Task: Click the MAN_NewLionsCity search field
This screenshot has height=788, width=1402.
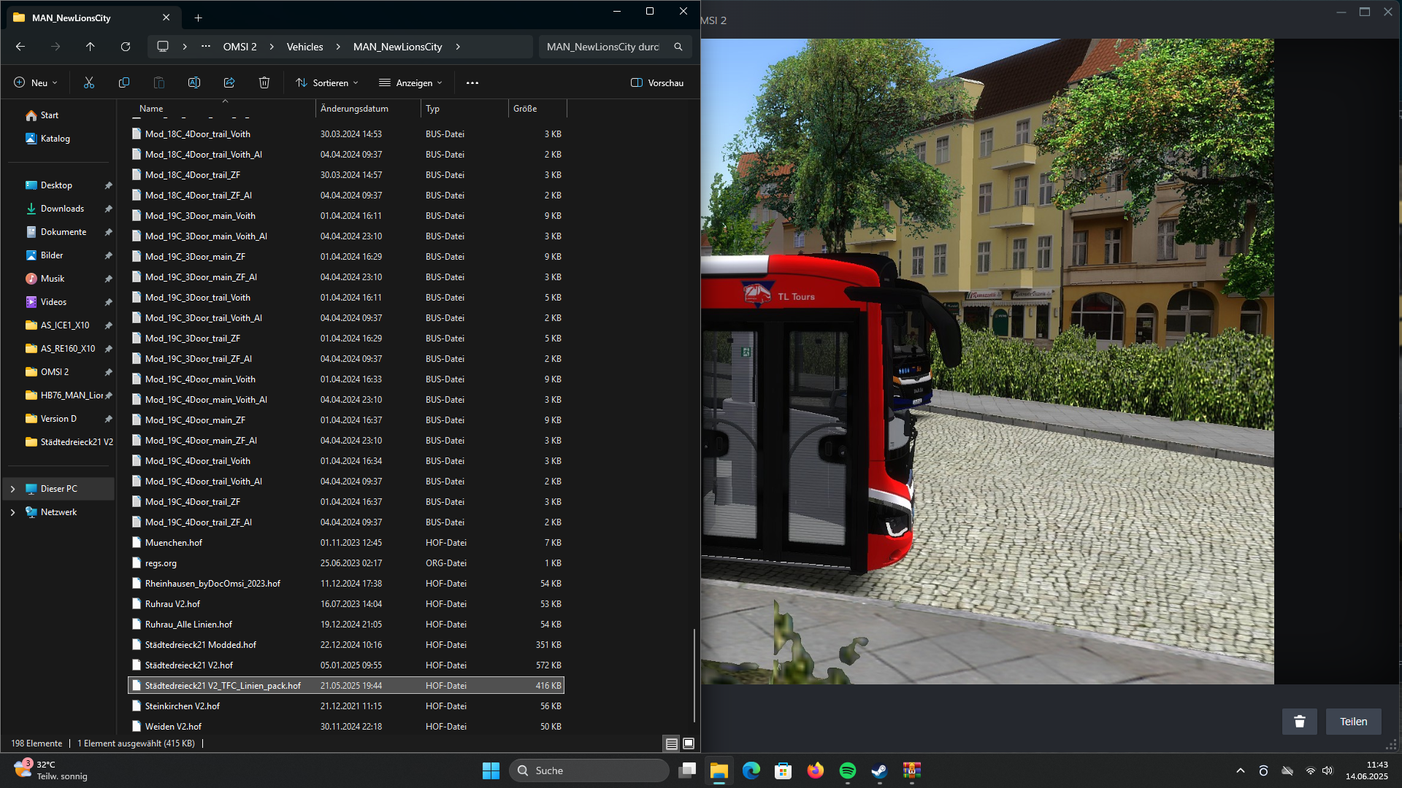Action: tap(603, 47)
